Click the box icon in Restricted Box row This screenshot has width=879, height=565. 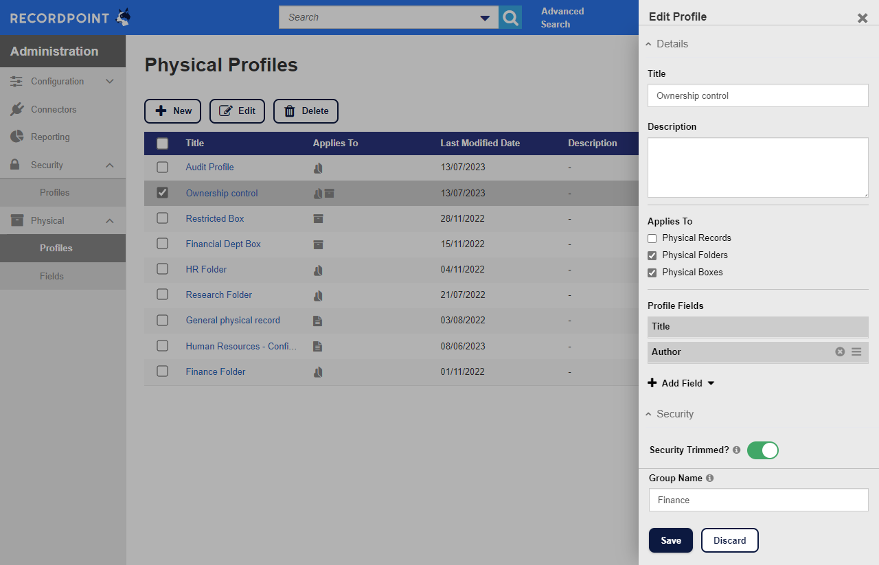click(318, 219)
